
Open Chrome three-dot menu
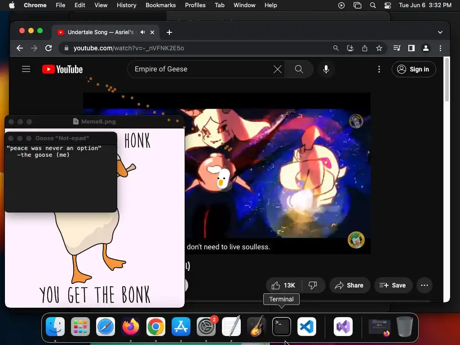pyautogui.click(x=440, y=48)
